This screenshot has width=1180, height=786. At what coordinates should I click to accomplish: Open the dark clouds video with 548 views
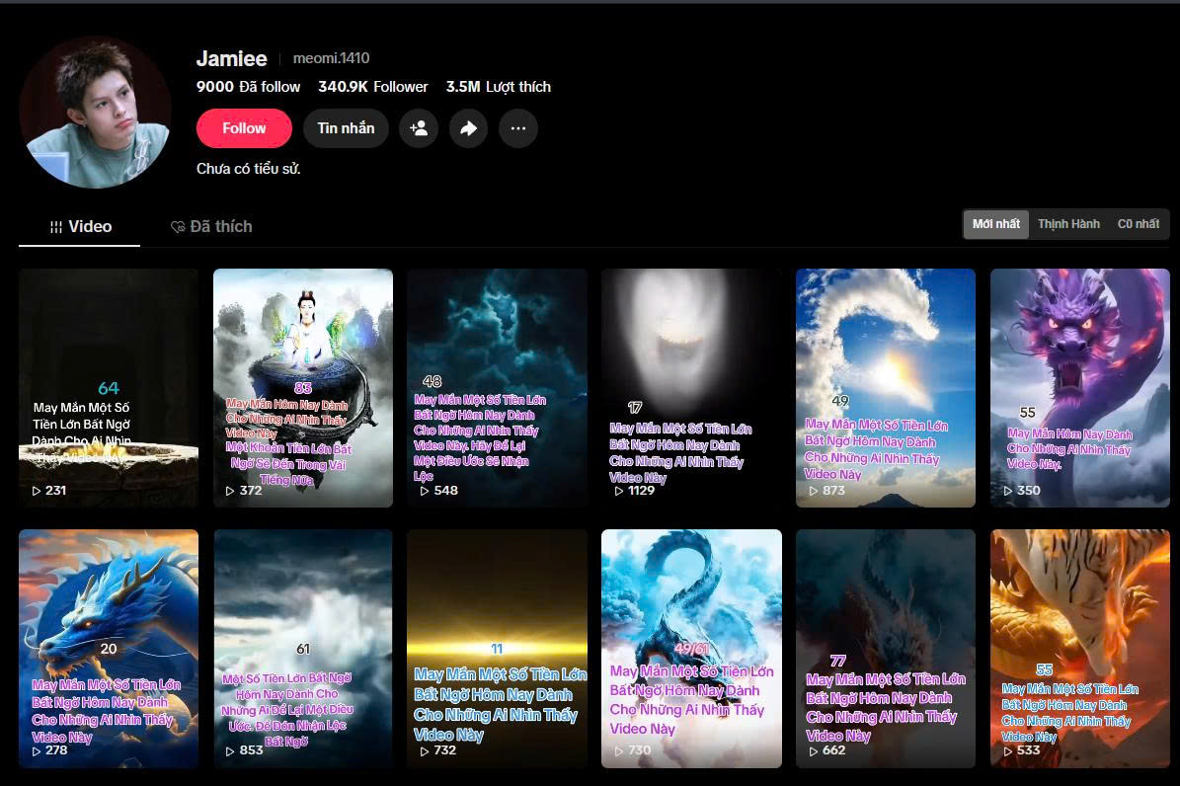[x=498, y=388]
